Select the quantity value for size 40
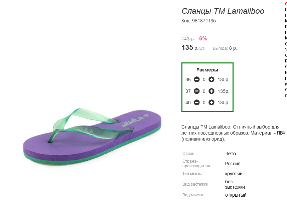The height and width of the screenshot is (202, 287). (x=204, y=103)
